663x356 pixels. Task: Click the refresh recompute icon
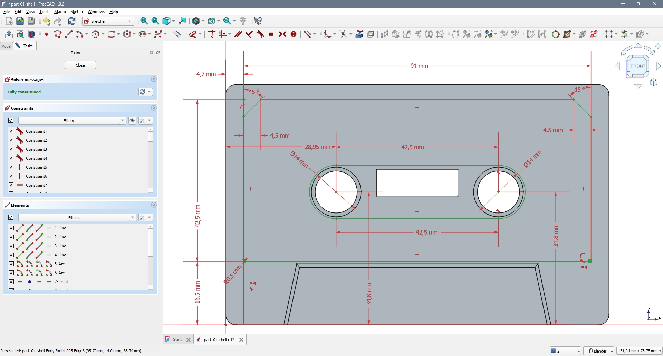[72, 21]
